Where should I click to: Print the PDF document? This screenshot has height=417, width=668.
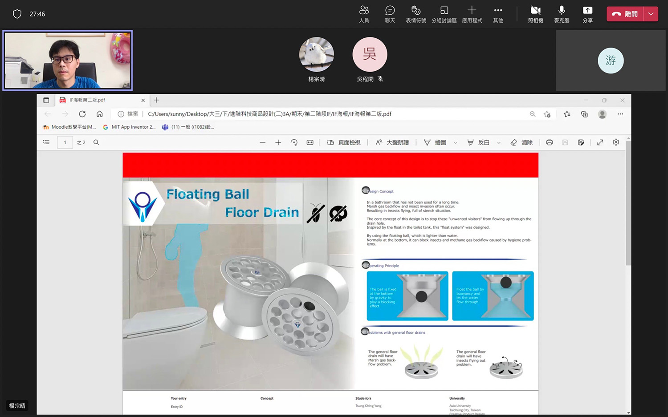(550, 142)
